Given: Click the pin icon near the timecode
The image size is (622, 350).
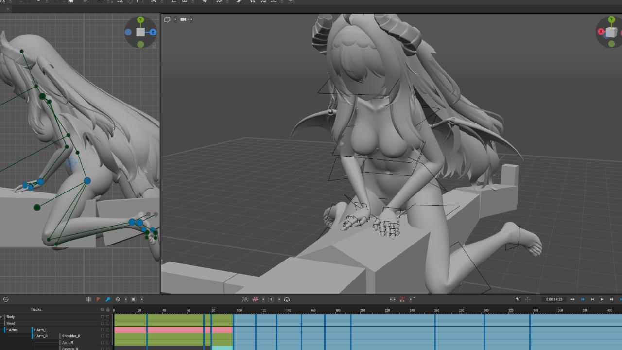Looking at the screenshot, I should point(518,299).
